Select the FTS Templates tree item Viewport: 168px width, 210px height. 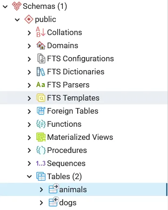tap(84, 98)
